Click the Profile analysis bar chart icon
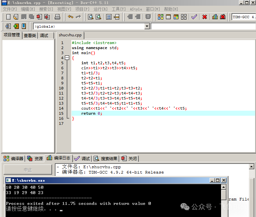Screen dimensions: 256x217 [x=215, y=17]
